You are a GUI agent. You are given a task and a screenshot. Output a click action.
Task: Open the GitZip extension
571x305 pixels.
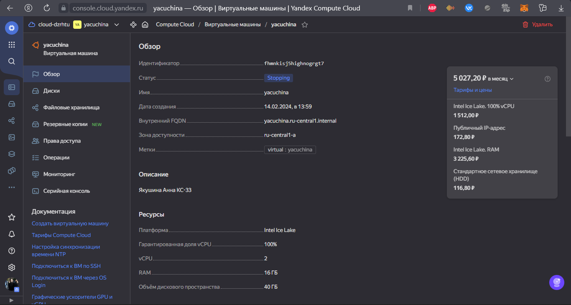click(506, 8)
